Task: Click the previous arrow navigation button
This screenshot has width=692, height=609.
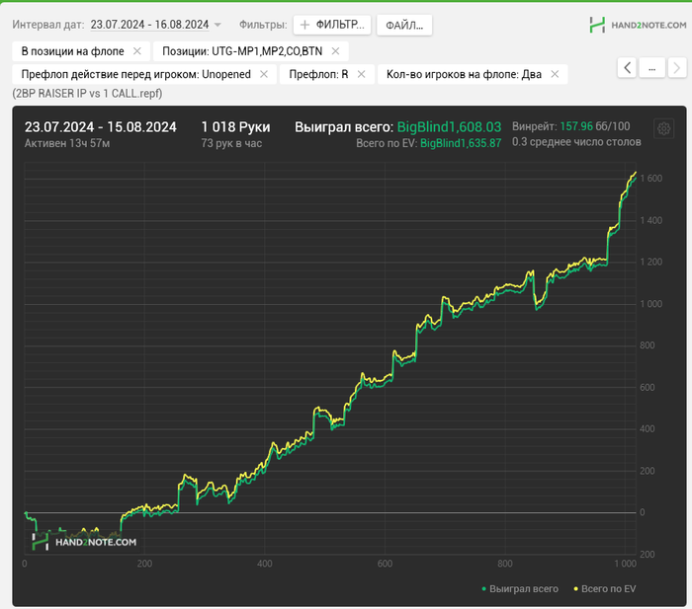Action: tap(627, 67)
